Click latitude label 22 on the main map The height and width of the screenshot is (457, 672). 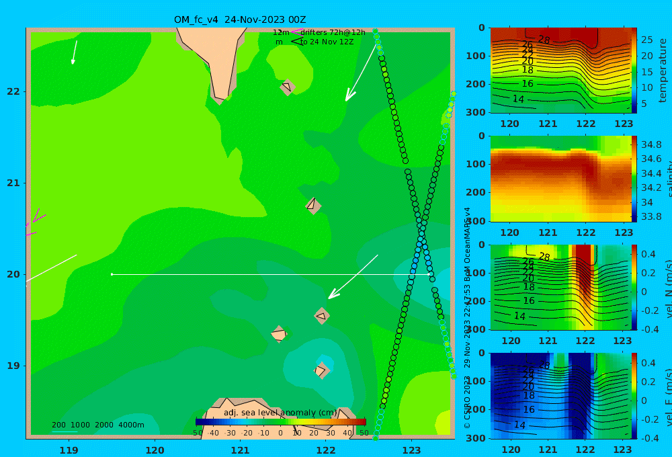click(x=13, y=91)
